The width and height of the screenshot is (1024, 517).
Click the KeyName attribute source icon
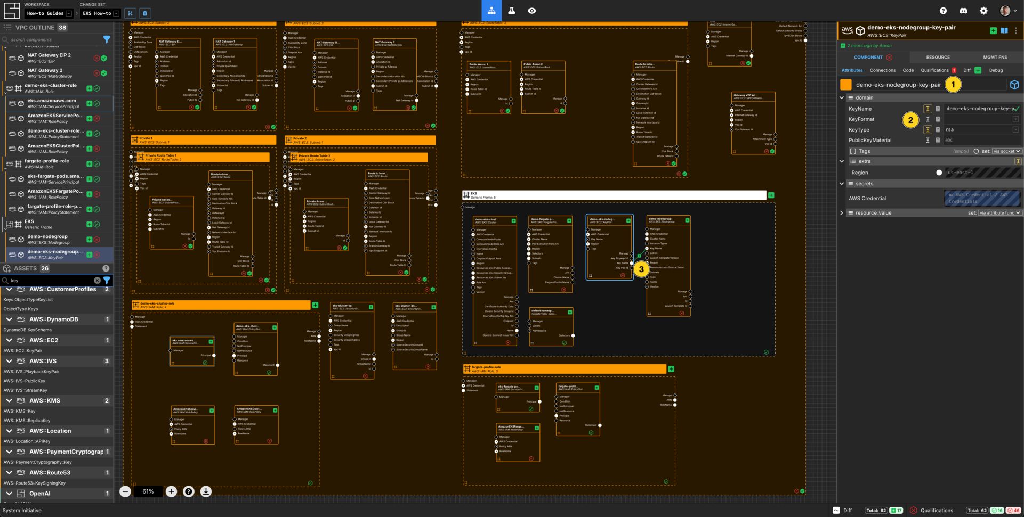(x=928, y=109)
